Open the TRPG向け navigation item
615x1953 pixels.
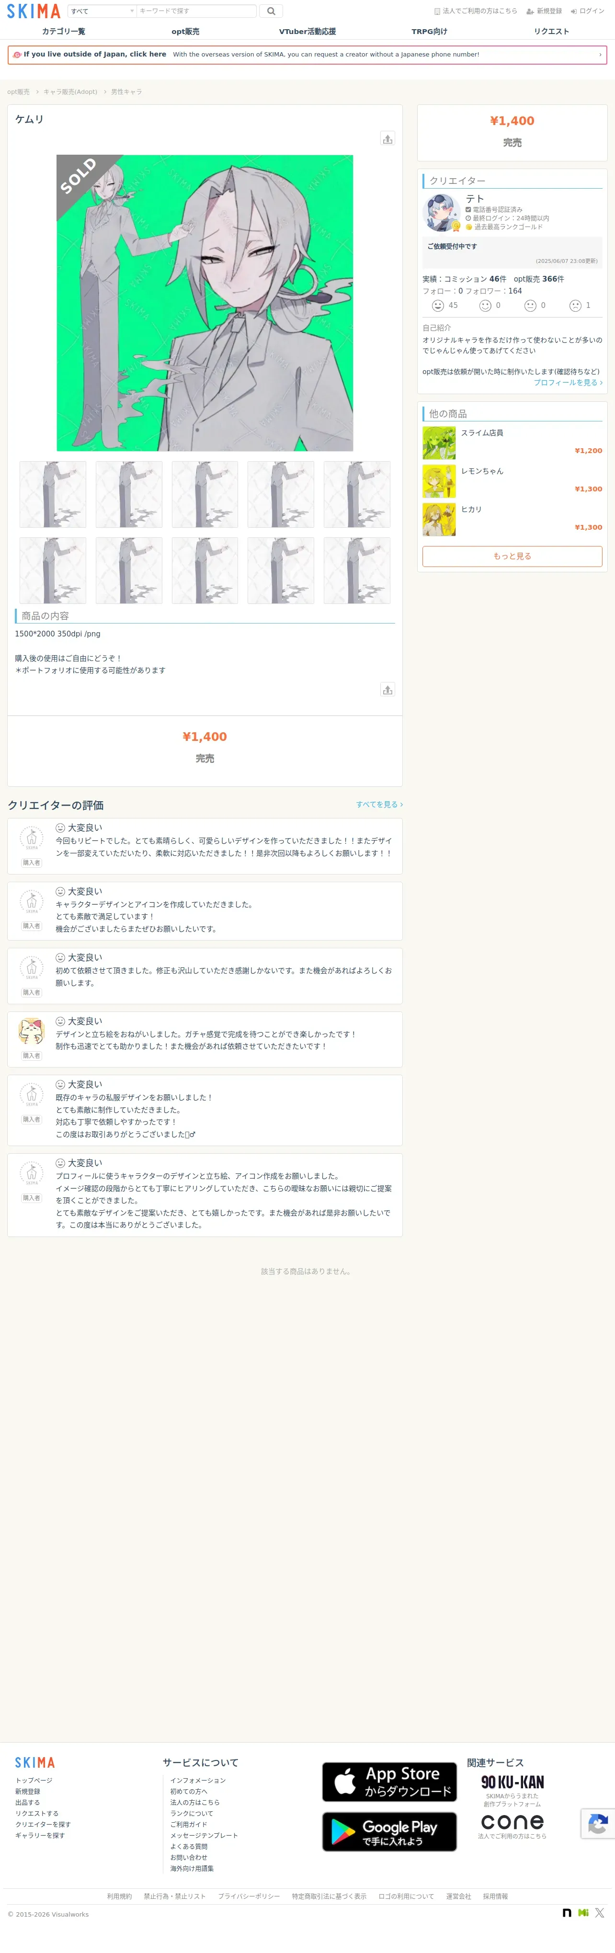click(429, 32)
